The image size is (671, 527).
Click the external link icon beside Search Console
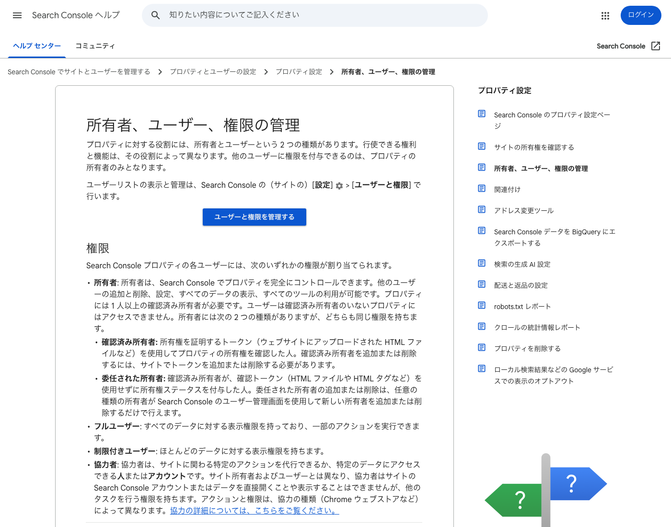tap(656, 46)
